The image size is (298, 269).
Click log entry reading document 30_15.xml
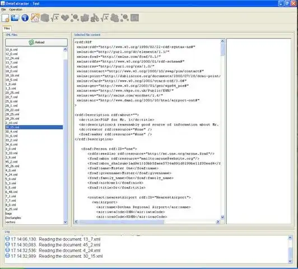54,256
